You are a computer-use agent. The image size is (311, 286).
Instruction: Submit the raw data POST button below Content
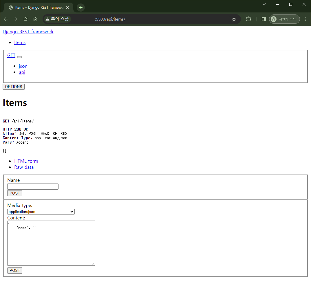pos(15,271)
